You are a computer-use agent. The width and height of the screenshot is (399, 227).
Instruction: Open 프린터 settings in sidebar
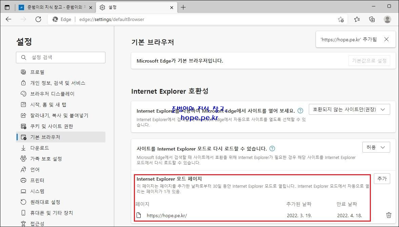(x=61, y=180)
